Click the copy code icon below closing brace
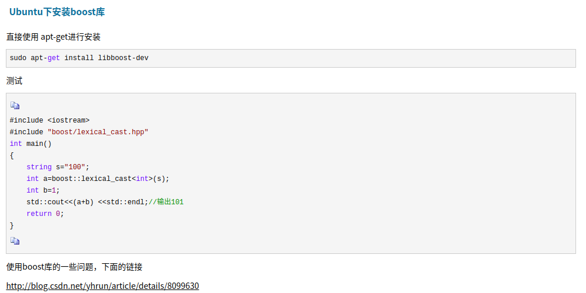Viewport: 586px width, 293px height. coord(15,241)
